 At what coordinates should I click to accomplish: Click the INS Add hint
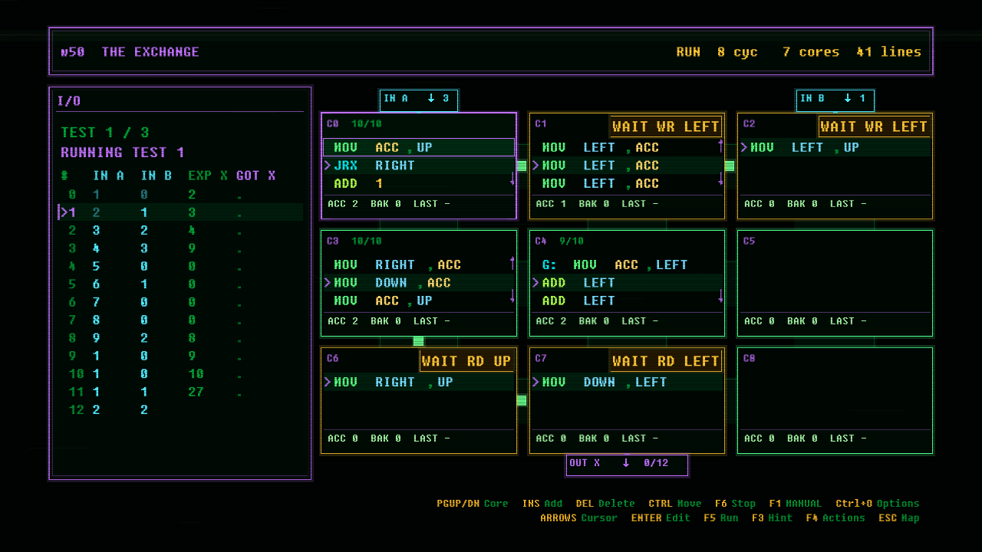[x=542, y=504]
